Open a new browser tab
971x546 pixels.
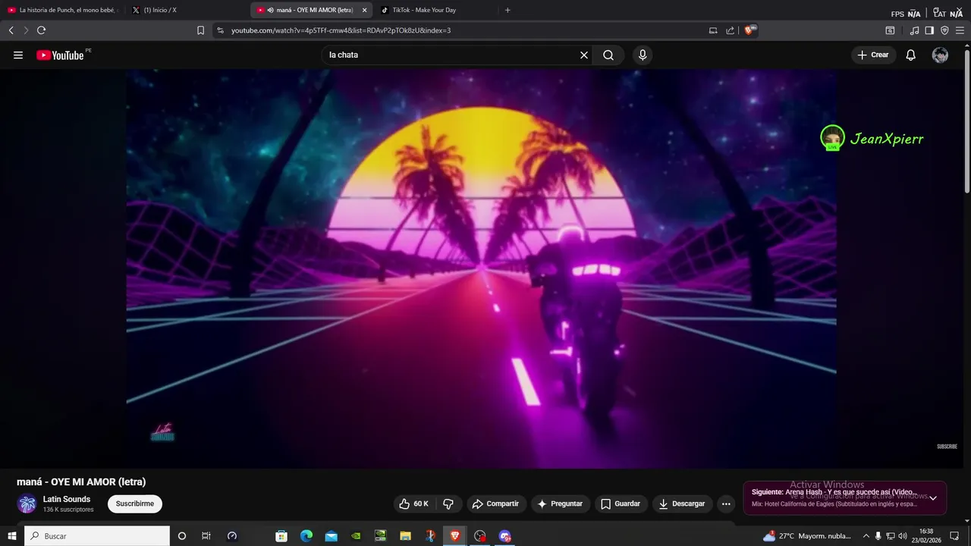(507, 10)
